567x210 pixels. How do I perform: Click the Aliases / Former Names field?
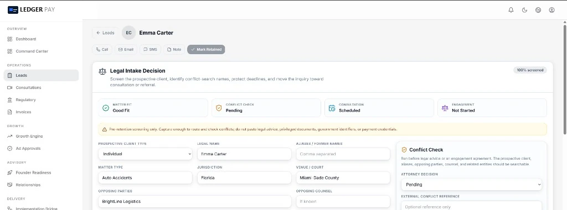point(343,154)
